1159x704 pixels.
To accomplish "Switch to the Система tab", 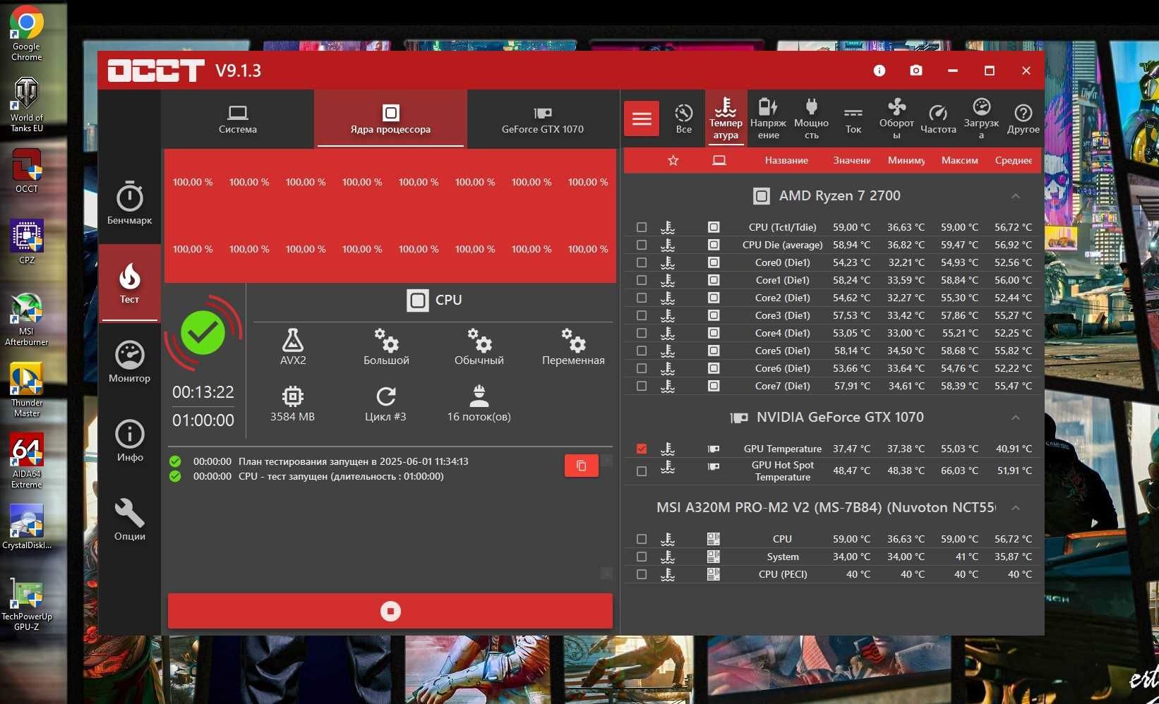I will (x=238, y=119).
